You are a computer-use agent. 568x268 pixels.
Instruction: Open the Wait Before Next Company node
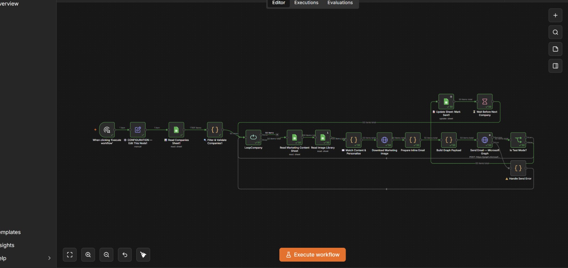[485, 102]
